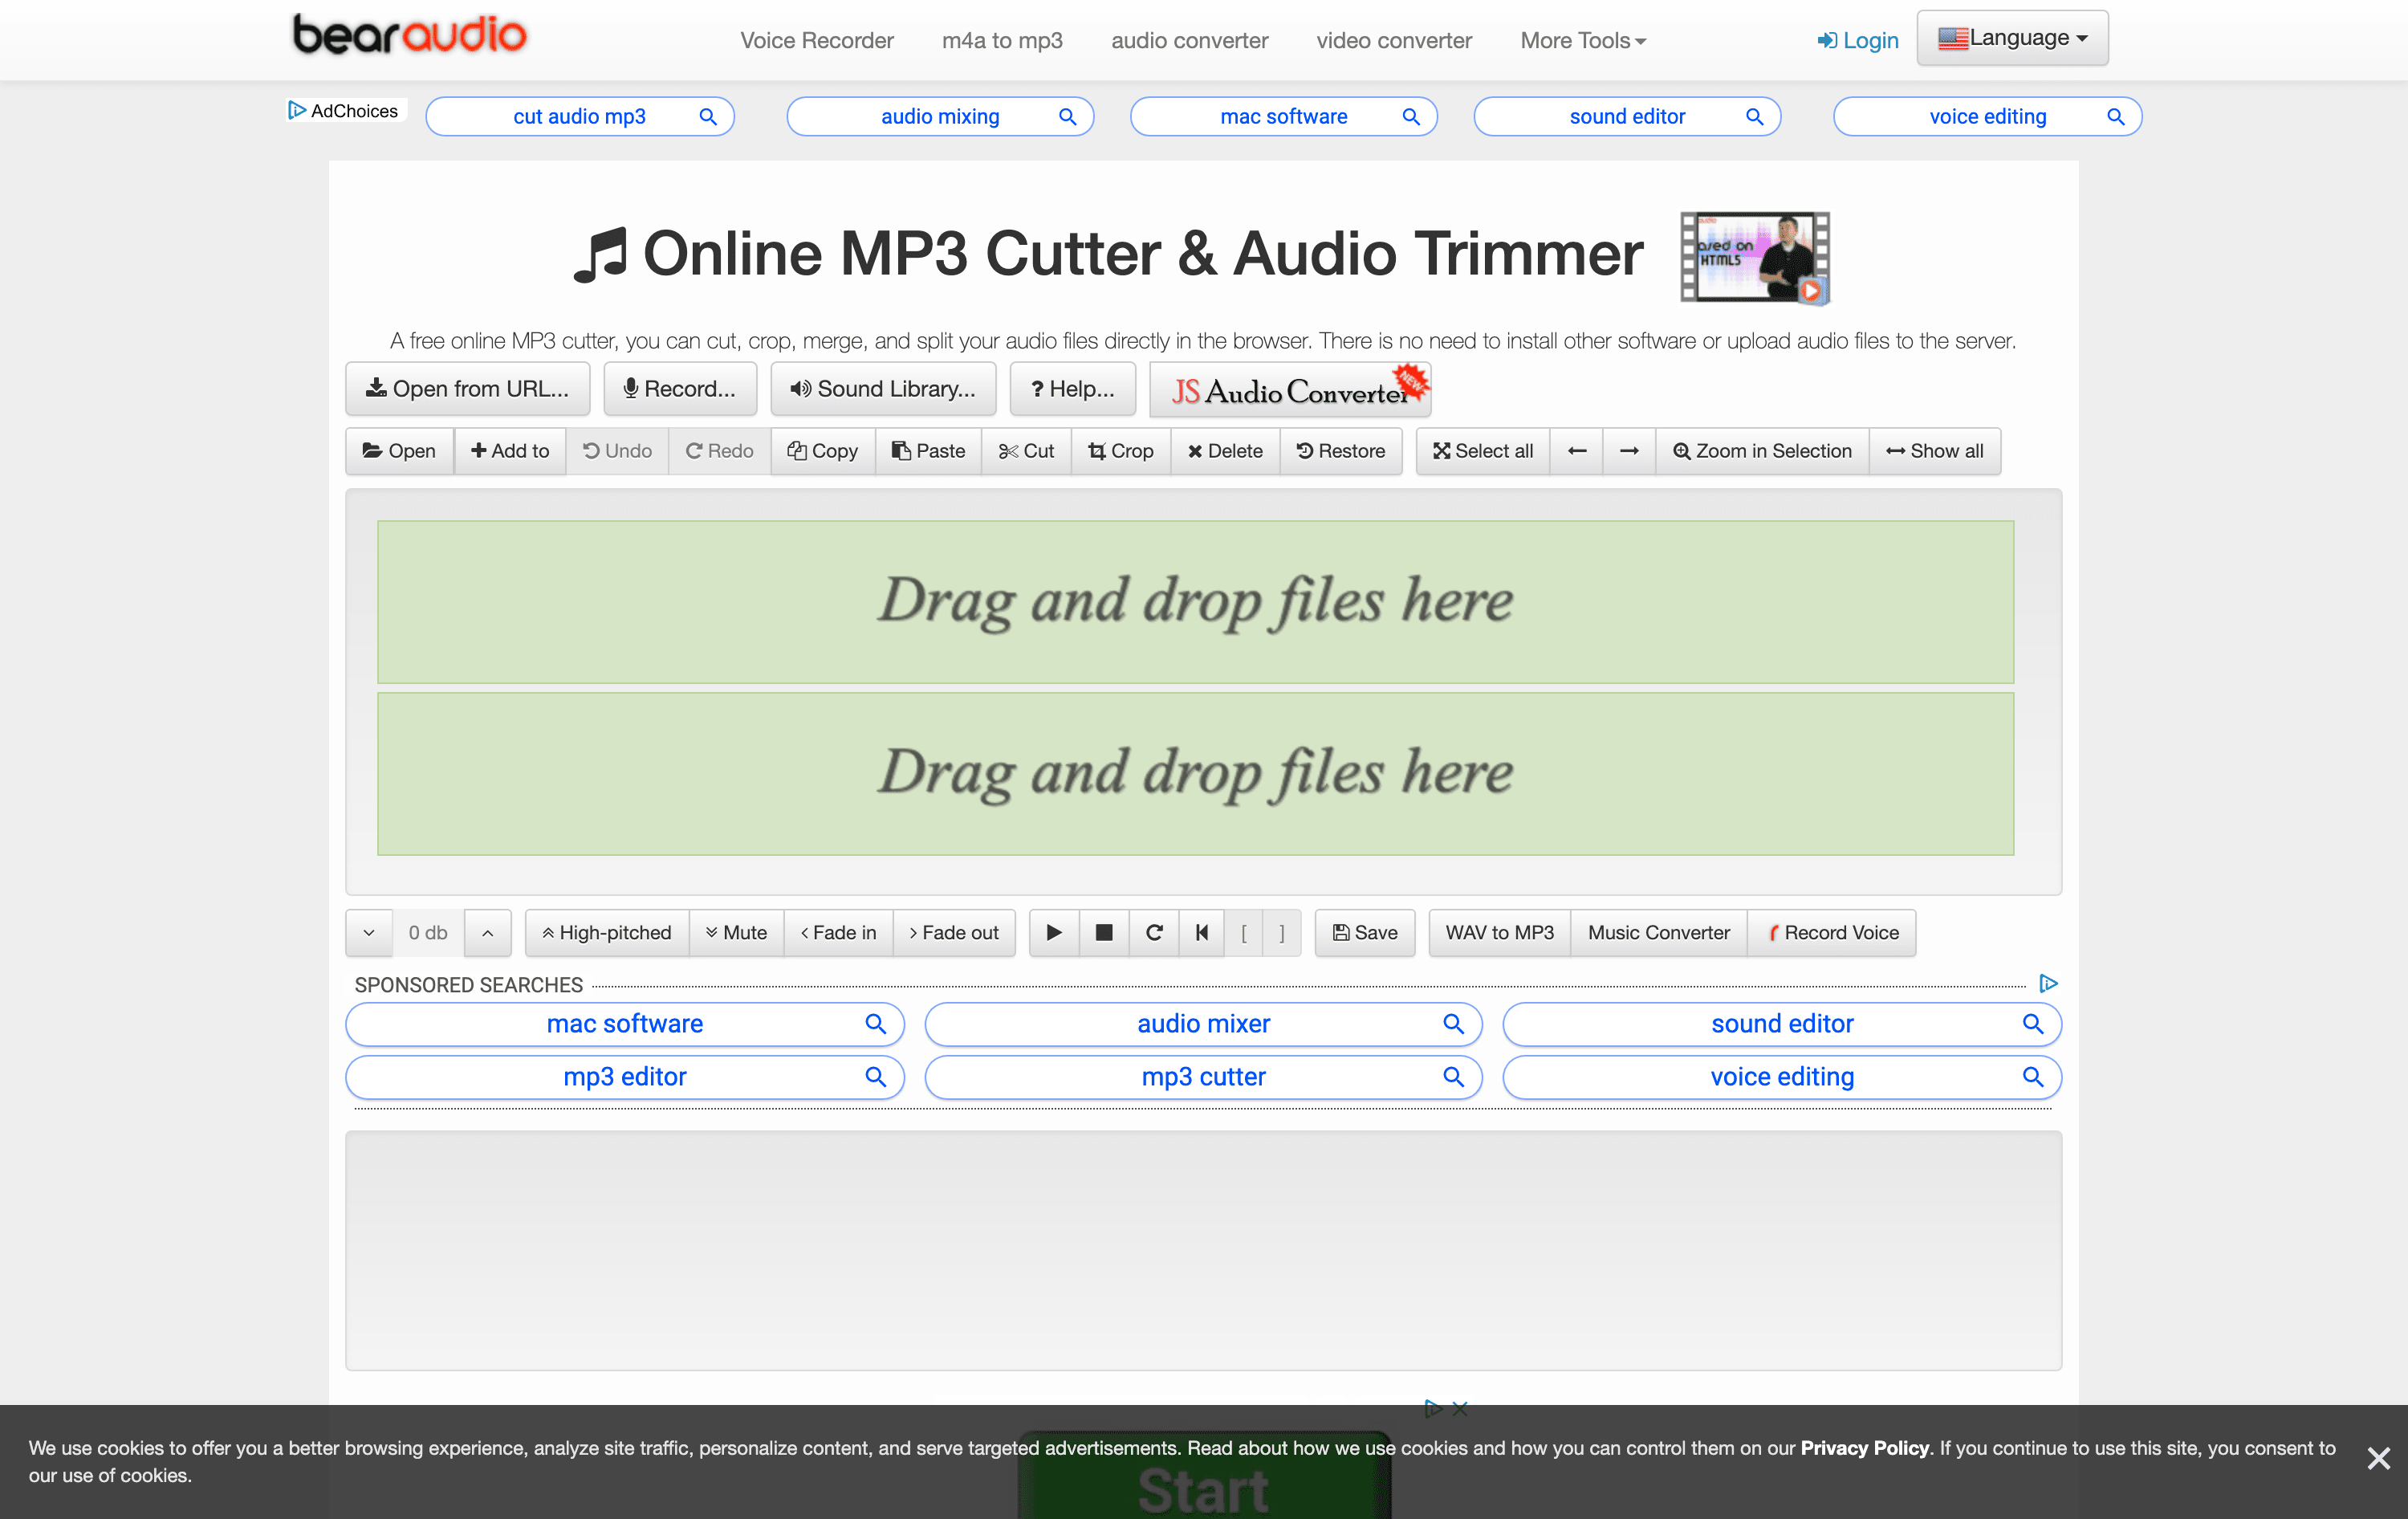Viewport: 2408px width, 1519px height.
Task: Zoom in on the selection
Action: click(1761, 451)
